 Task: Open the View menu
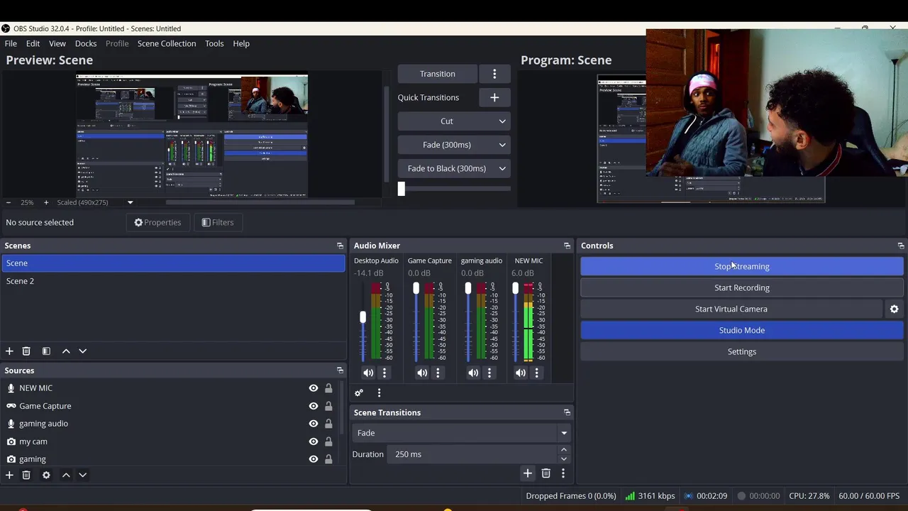(57, 43)
